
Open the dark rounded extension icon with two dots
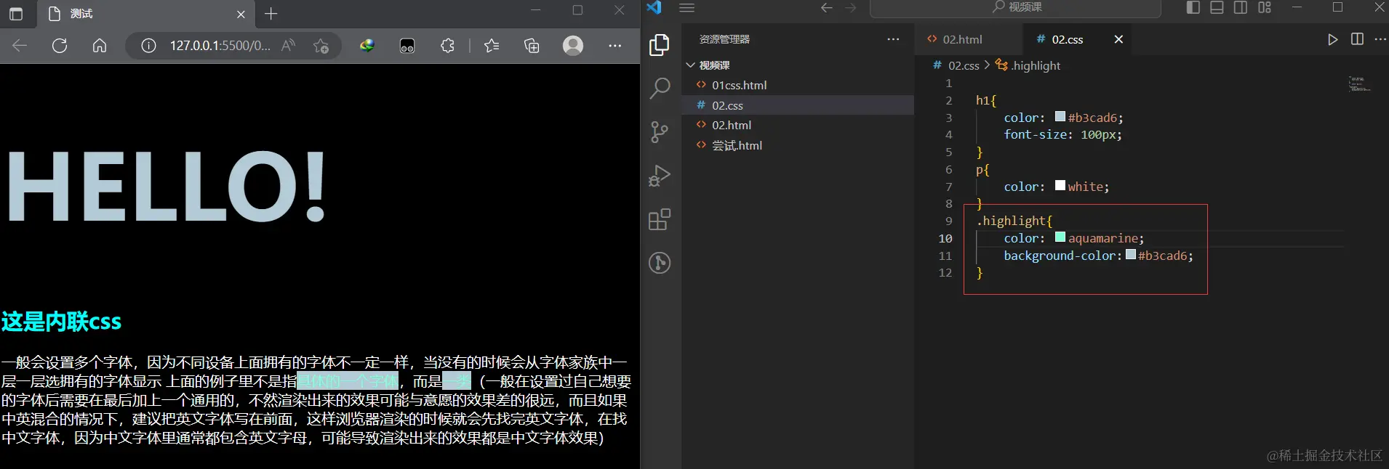pos(407,46)
